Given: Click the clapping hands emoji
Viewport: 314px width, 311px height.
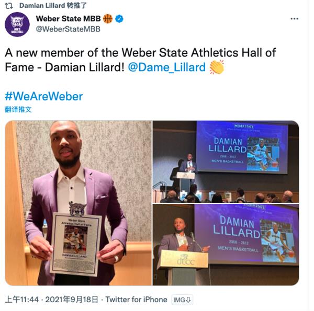Looking at the screenshot, I should [x=217, y=67].
